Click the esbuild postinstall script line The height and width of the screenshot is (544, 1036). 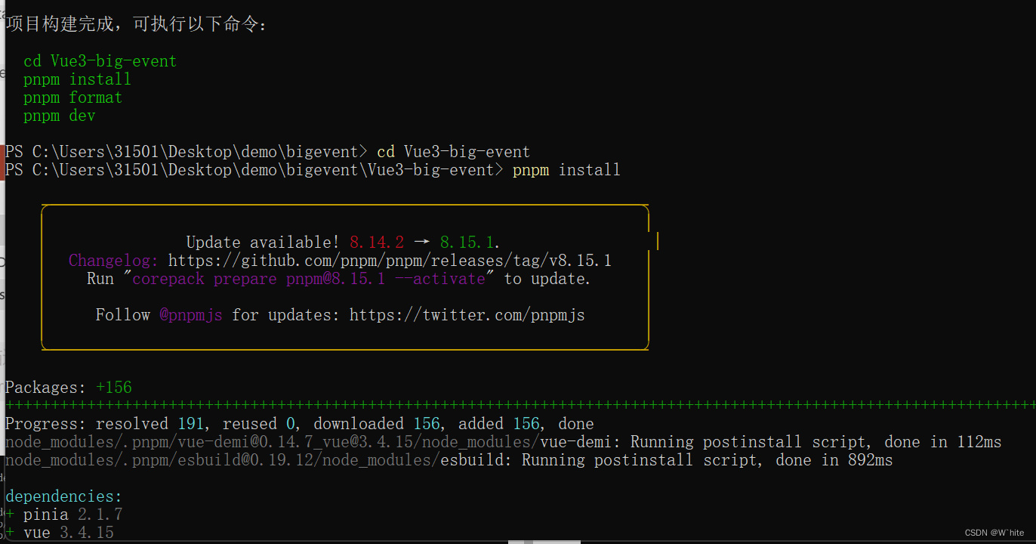point(449,460)
